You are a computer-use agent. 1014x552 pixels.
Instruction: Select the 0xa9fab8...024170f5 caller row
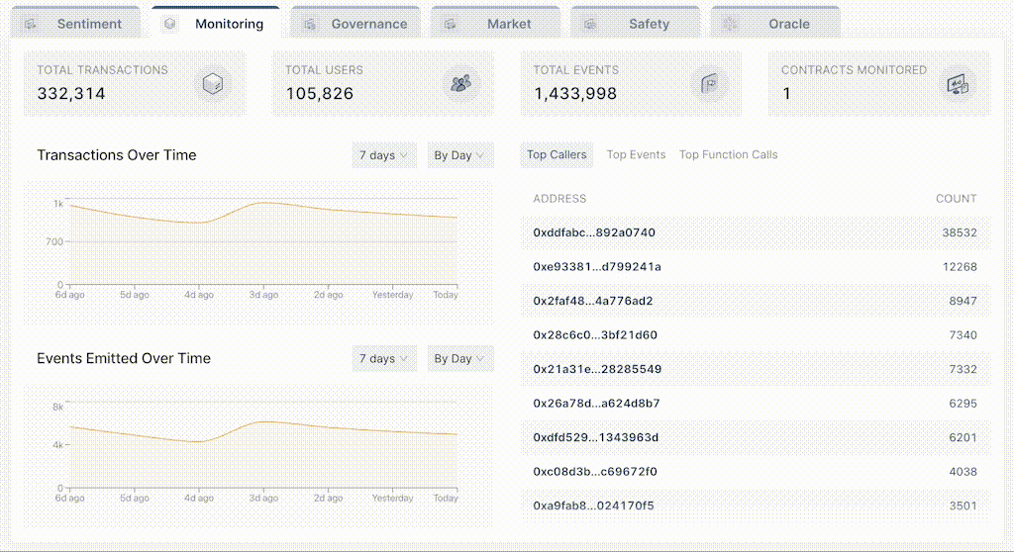point(756,506)
